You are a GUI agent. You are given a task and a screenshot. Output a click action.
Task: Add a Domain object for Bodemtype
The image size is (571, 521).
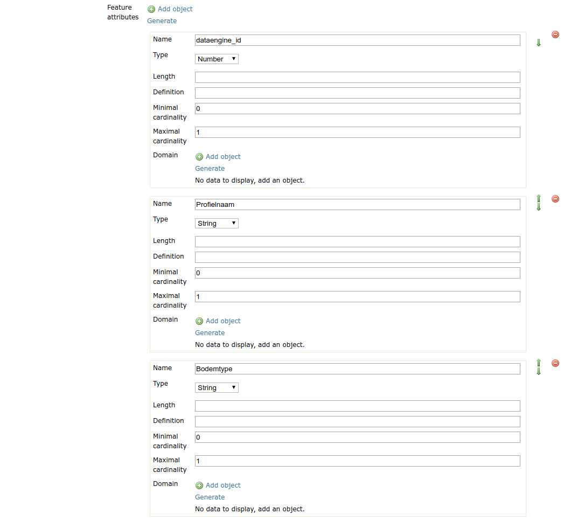[x=218, y=485]
